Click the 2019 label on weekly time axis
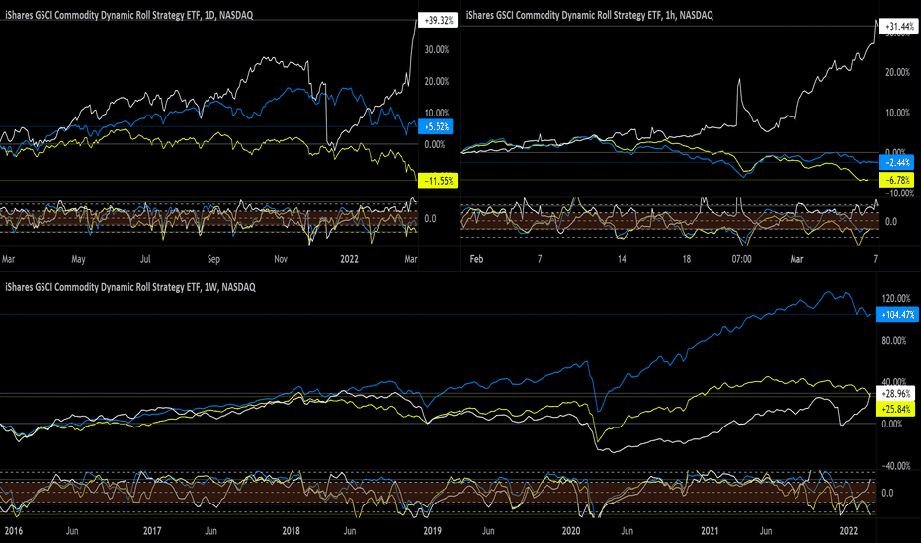Image resolution: width=921 pixels, height=543 pixels. pyautogui.click(x=432, y=531)
